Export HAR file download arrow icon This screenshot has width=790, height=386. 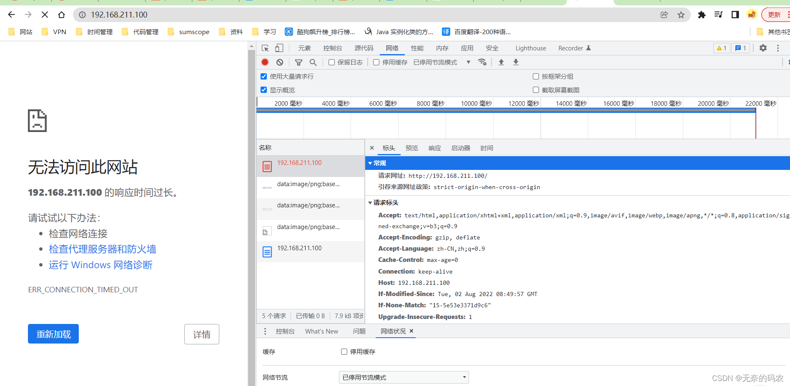pyautogui.click(x=516, y=62)
